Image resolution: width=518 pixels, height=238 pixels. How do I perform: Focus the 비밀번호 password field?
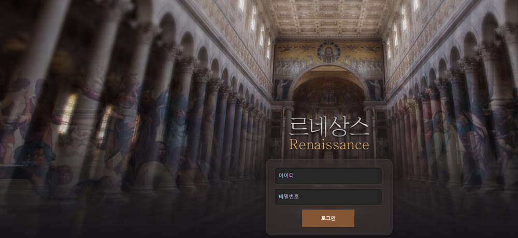(x=328, y=197)
